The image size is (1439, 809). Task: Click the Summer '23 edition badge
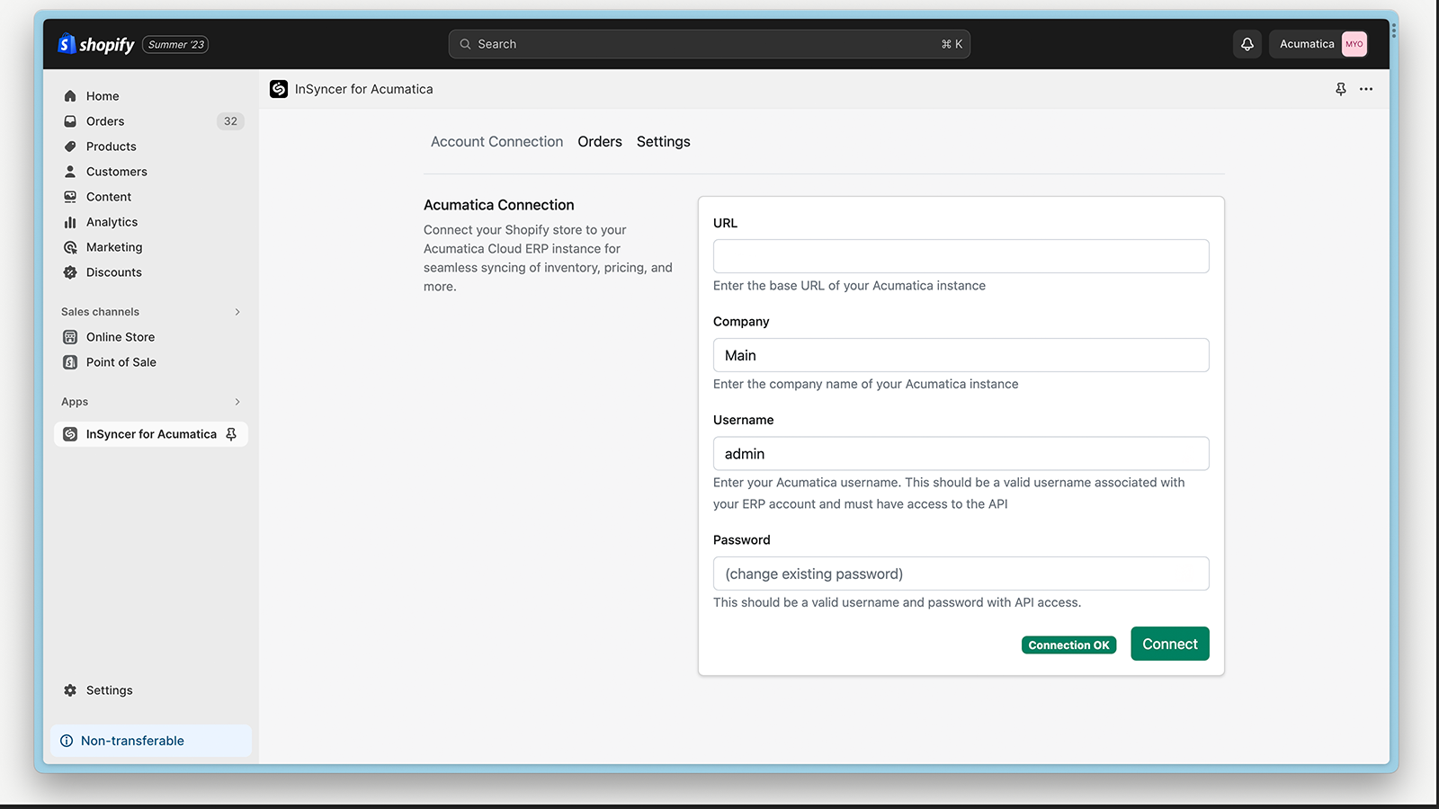(176, 45)
